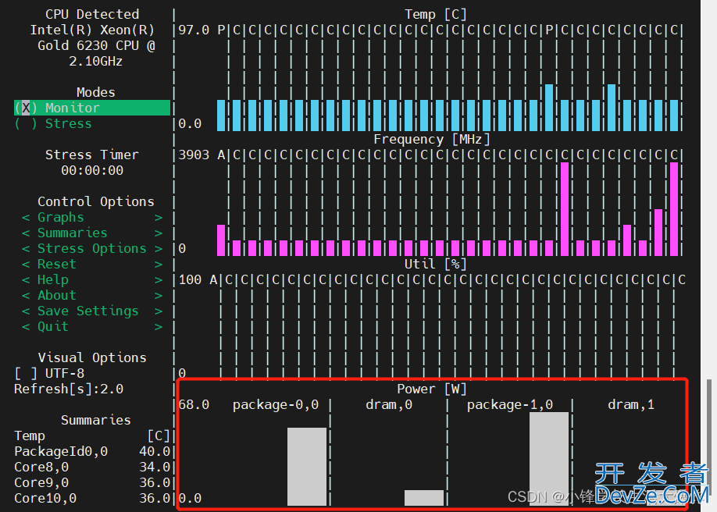The width and height of the screenshot is (717, 512).
Task: Click the 'Core9,0' summary row
Action: (92, 482)
